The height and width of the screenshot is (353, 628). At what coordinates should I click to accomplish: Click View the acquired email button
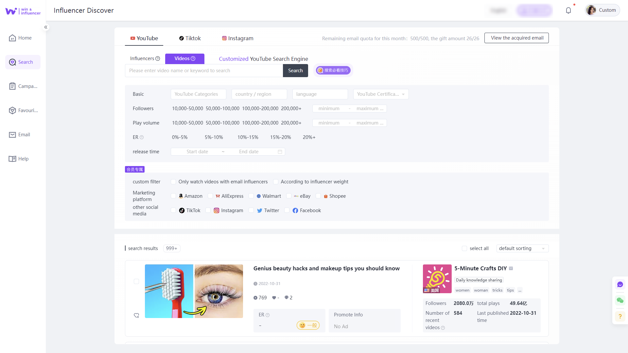[x=516, y=38]
